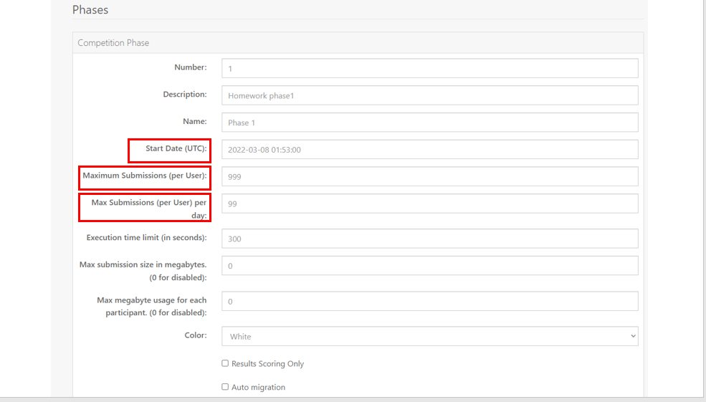This screenshot has height=402, width=706.
Task: Click the "Max Submissions (per User) per day:" label
Action: 149,209
